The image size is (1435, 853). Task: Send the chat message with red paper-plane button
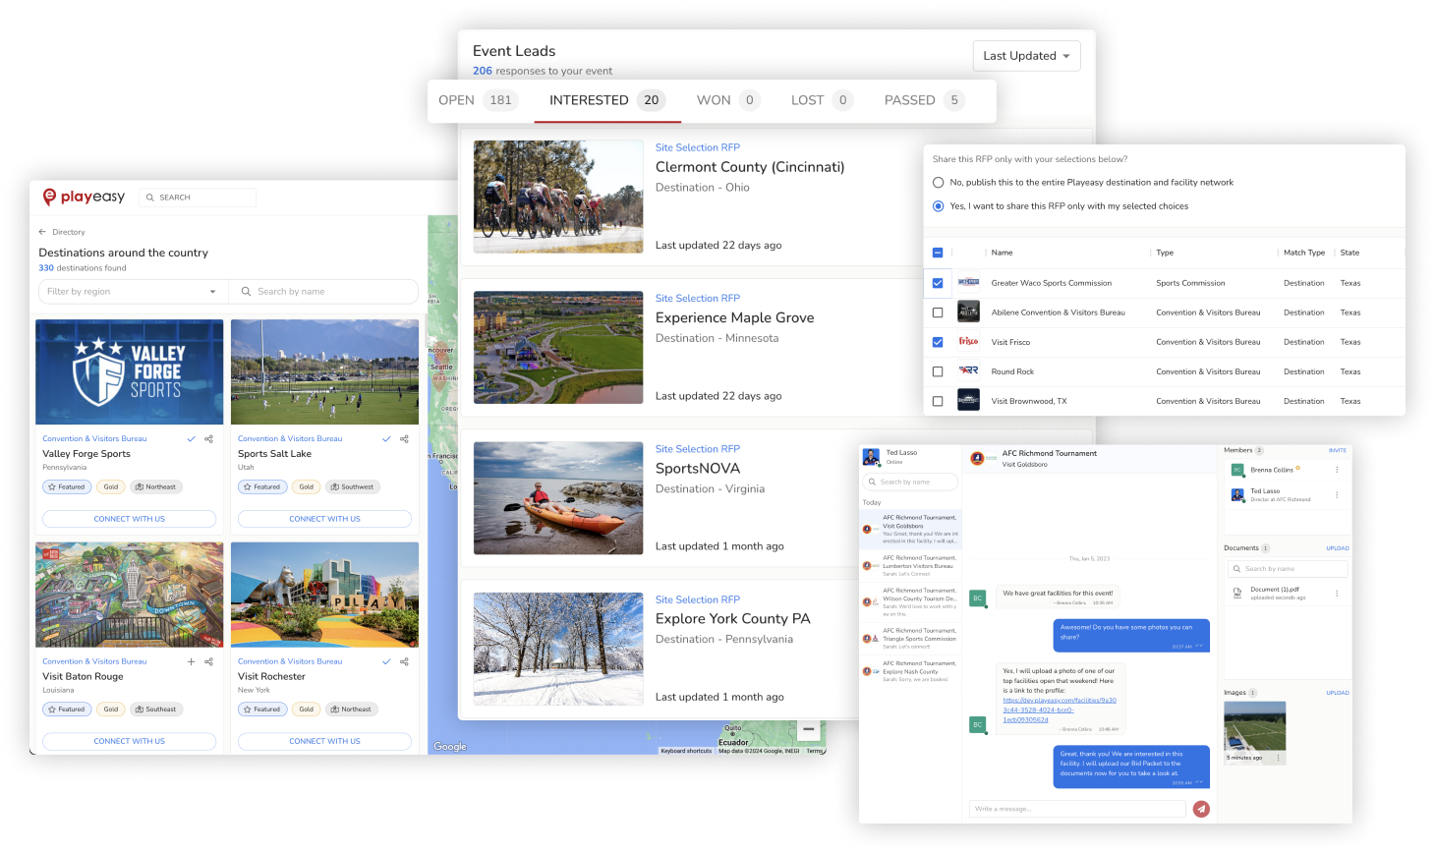pyautogui.click(x=1201, y=809)
